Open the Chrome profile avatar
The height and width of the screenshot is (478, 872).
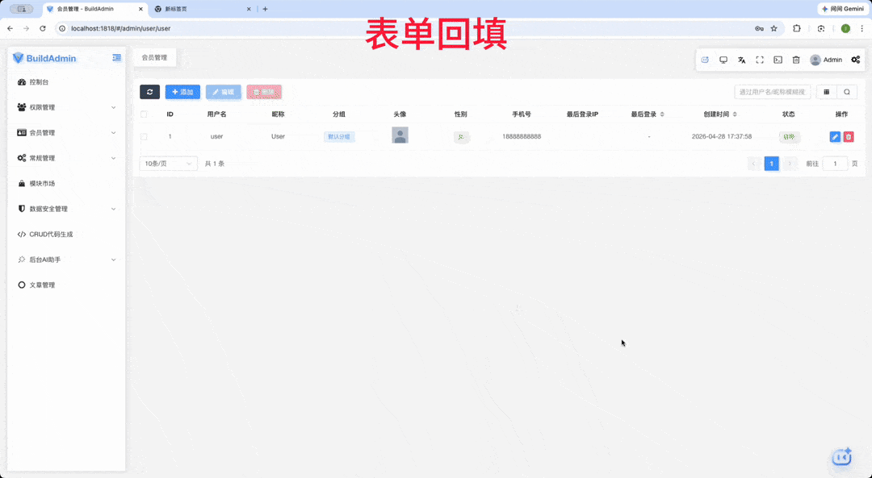[x=845, y=28]
